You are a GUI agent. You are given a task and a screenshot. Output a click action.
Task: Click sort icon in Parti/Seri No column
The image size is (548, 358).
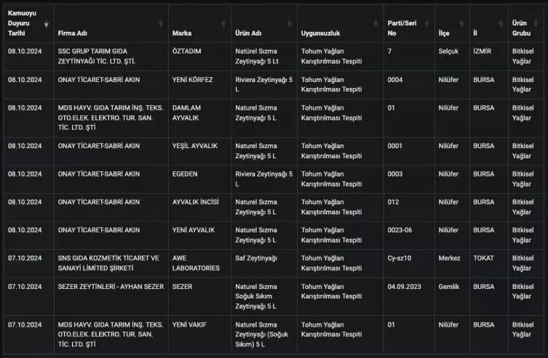click(427, 24)
